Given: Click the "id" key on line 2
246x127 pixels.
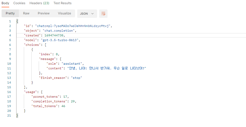Looking at the screenshot, I should (x=28, y=26).
